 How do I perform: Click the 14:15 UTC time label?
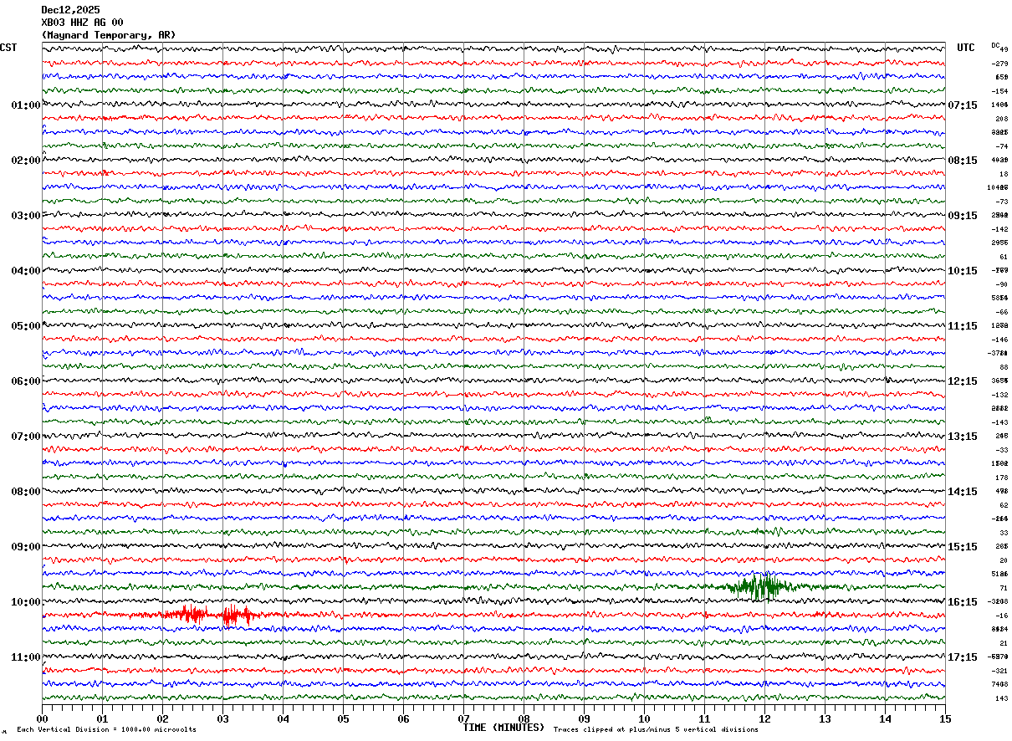click(963, 492)
